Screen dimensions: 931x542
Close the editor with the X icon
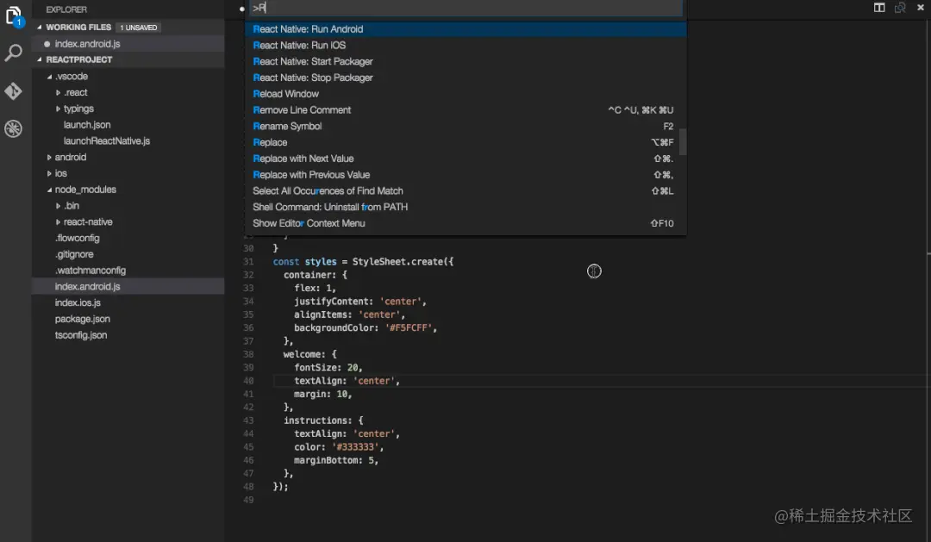point(921,8)
